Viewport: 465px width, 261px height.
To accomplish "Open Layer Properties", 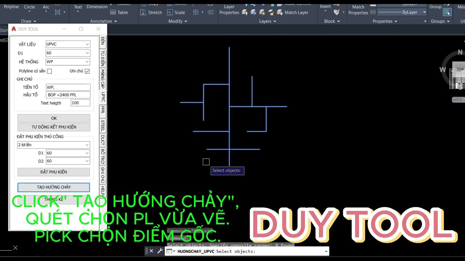I will click(229, 9).
